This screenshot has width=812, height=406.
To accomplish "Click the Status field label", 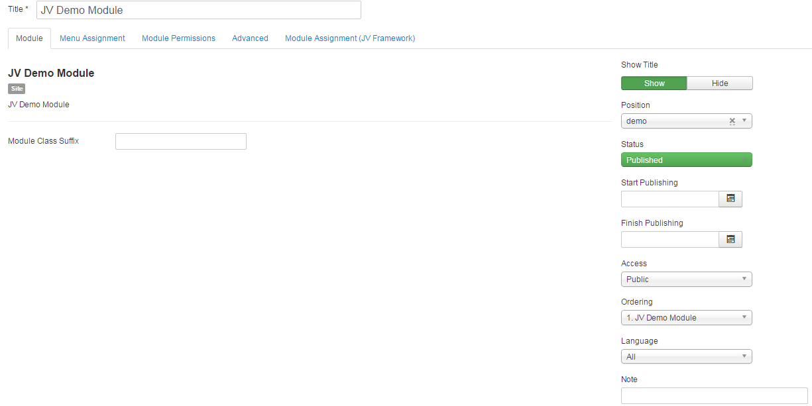I will 632,144.
